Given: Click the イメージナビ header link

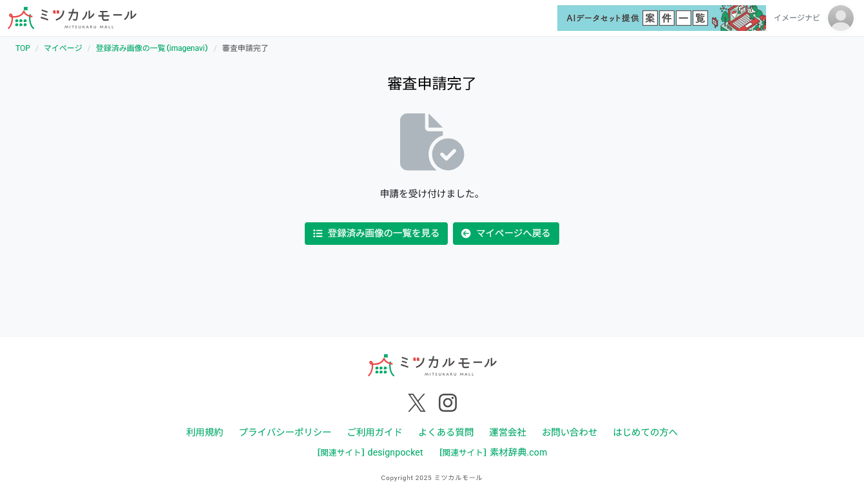Looking at the screenshot, I should coord(796,18).
